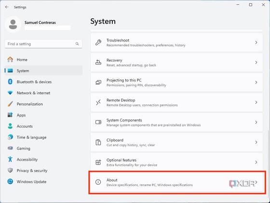Click the Time & language globe icon

(10, 137)
